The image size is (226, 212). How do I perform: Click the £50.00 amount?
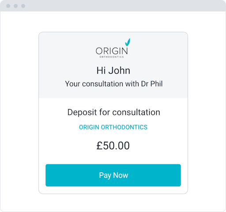click(113, 146)
